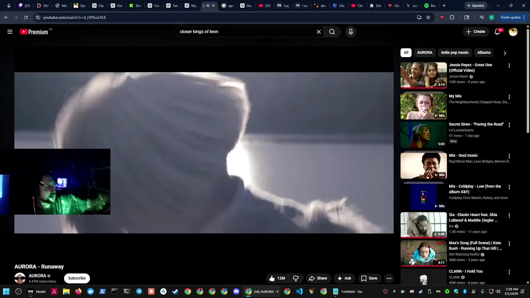The width and height of the screenshot is (530, 298).
Task: Open Windows Start menu
Action: [6, 291]
